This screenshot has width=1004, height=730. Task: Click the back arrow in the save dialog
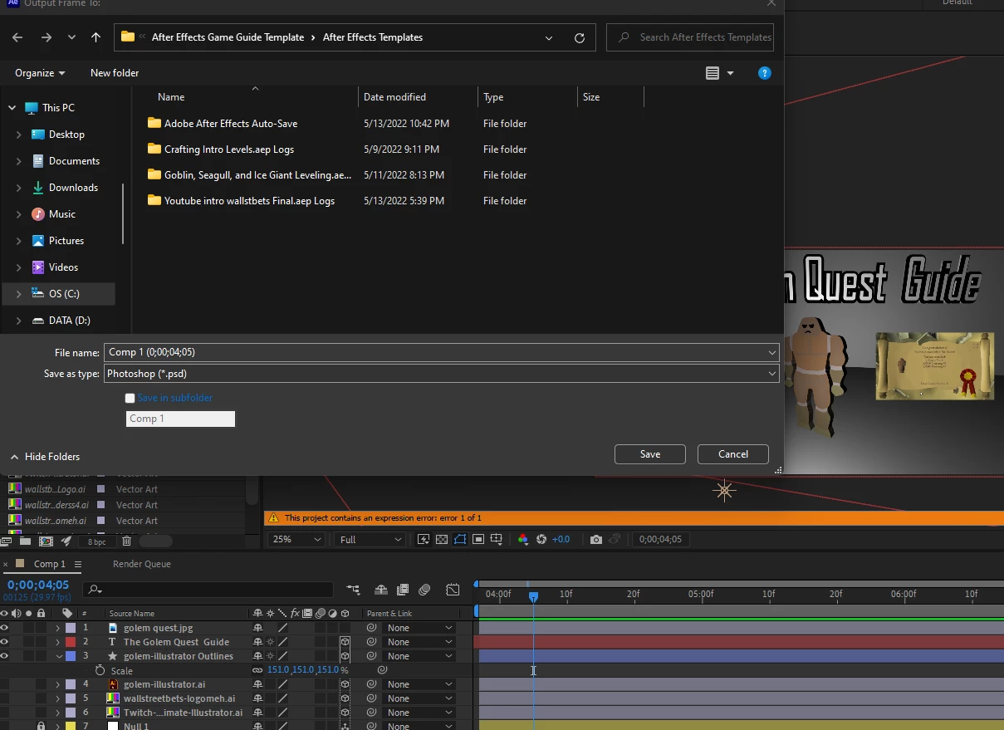[x=17, y=37]
